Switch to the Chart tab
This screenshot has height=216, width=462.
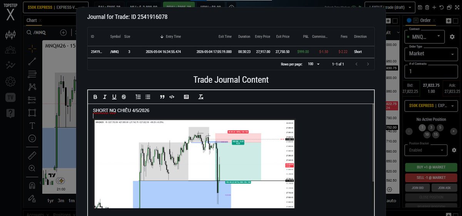click(32, 20)
